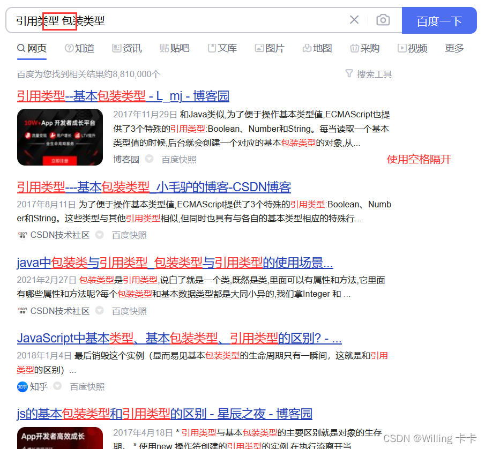The width and height of the screenshot is (485, 449).
Task: Open the 文库 tab
Action: (222, 48)
